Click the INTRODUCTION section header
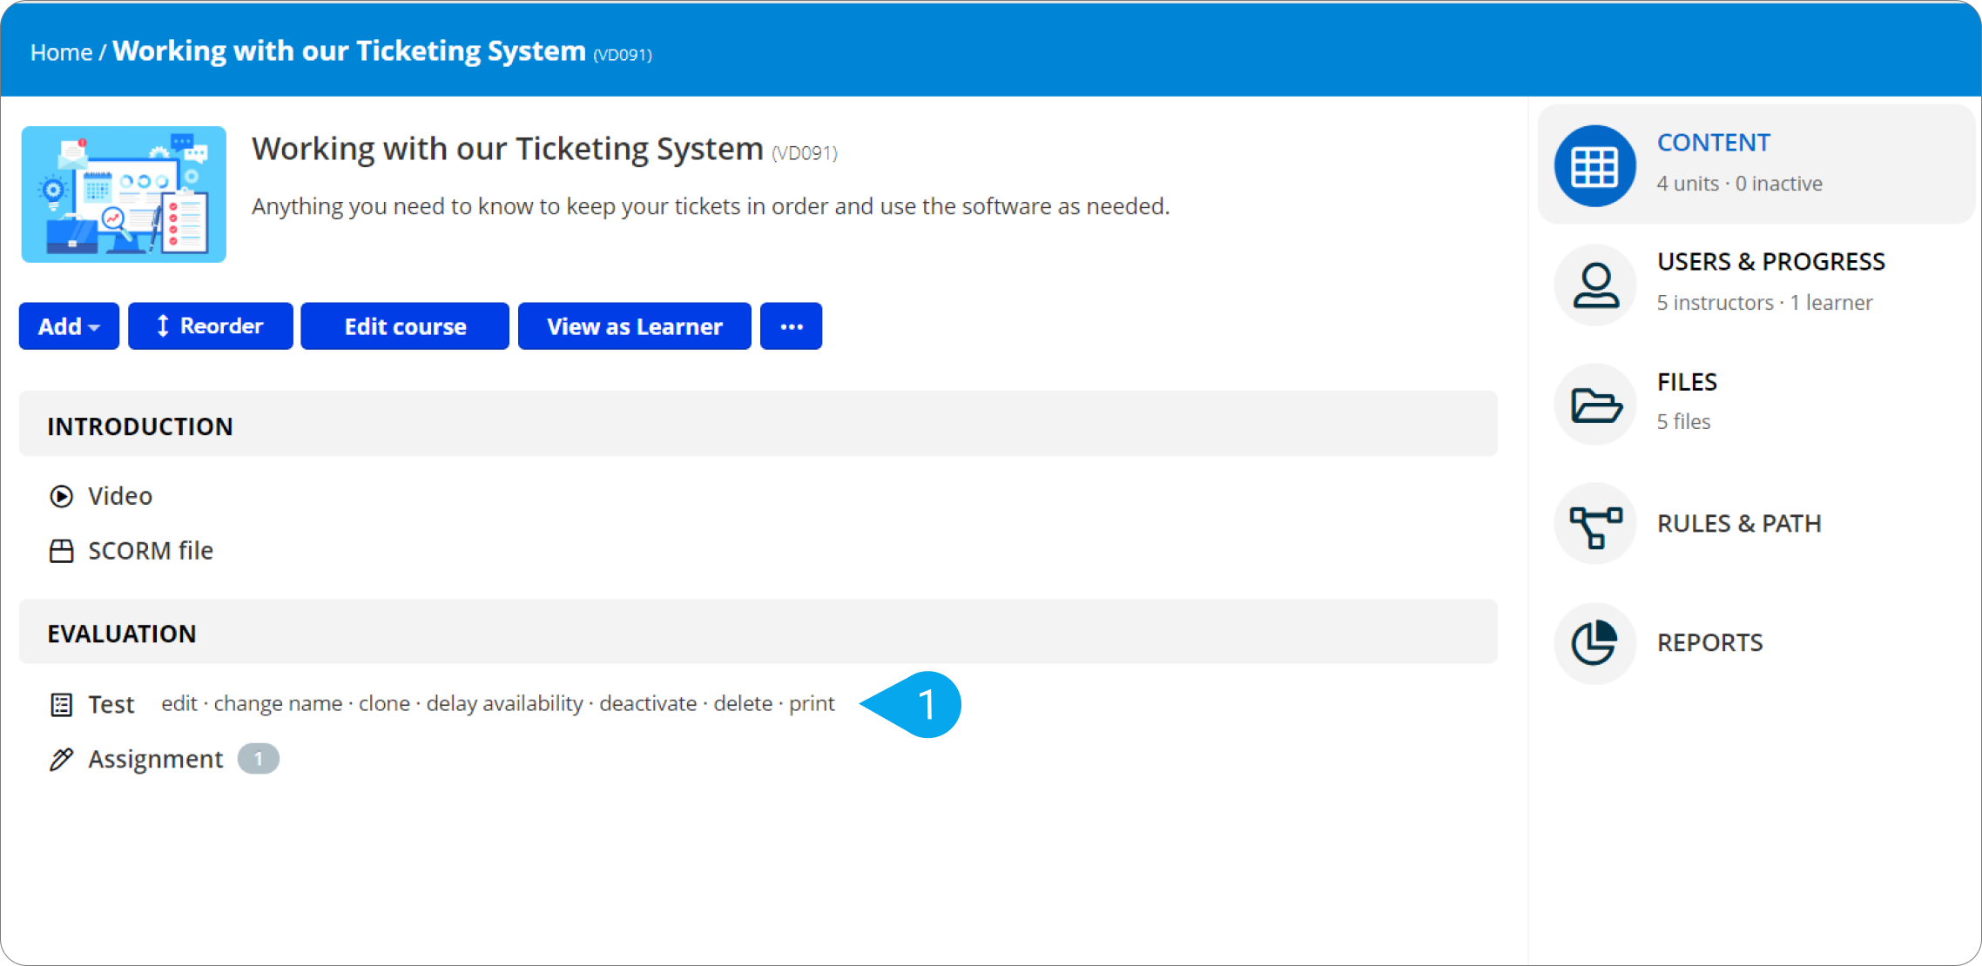 click(x=758, y=424)
